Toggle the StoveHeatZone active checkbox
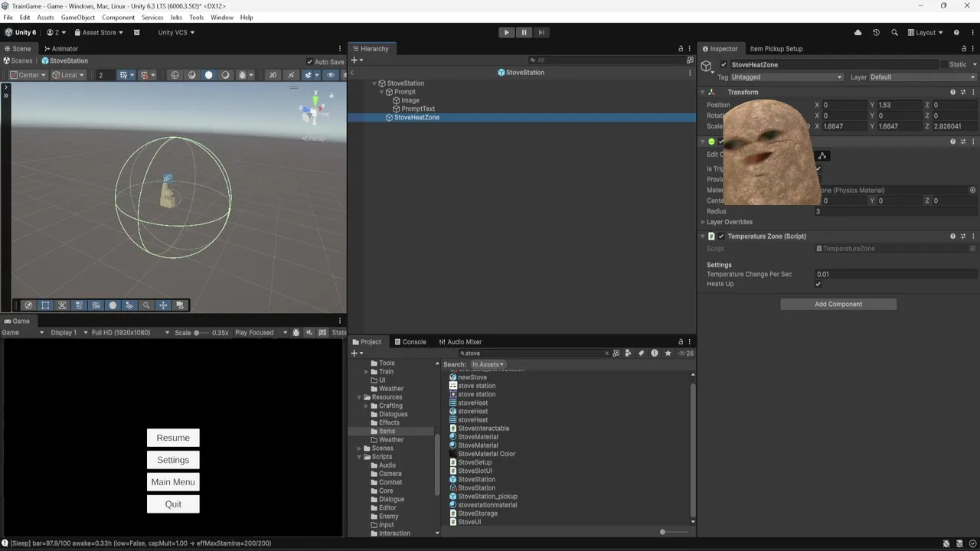The image size is (980, 551). point(724,65)
